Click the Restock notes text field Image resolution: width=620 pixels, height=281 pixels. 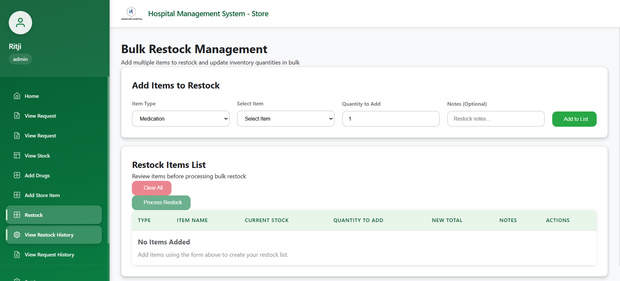496,119
